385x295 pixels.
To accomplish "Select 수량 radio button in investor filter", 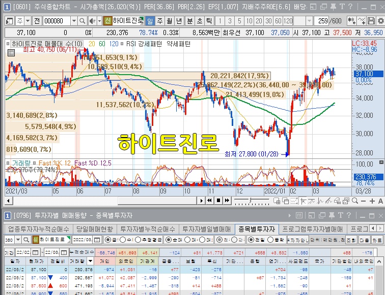I will 123,240.
